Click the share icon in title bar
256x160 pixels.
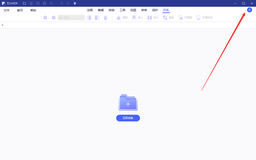click(51, 3)
